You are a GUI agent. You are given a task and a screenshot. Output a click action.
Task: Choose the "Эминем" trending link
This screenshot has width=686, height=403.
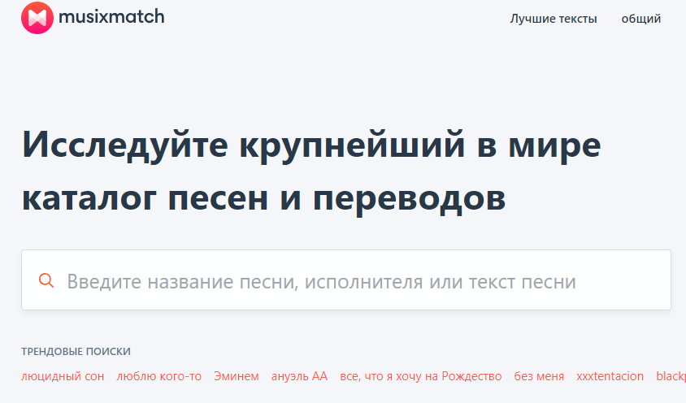pyautogui.click(x=236, y=376)
